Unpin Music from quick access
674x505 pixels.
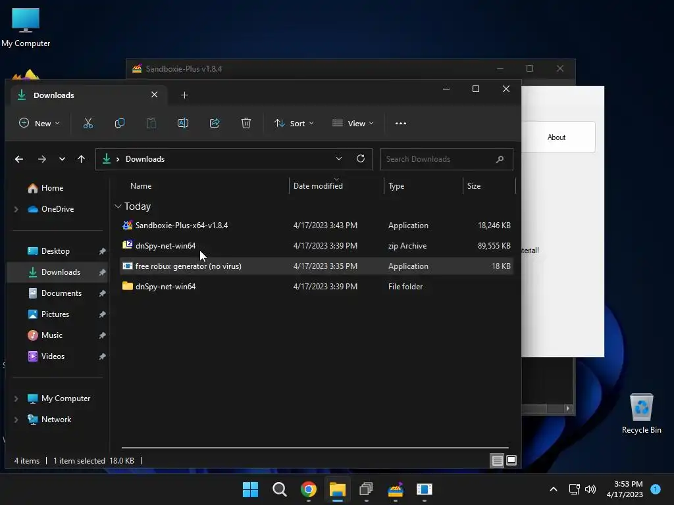pyautogui.click(x=102, y=335)
